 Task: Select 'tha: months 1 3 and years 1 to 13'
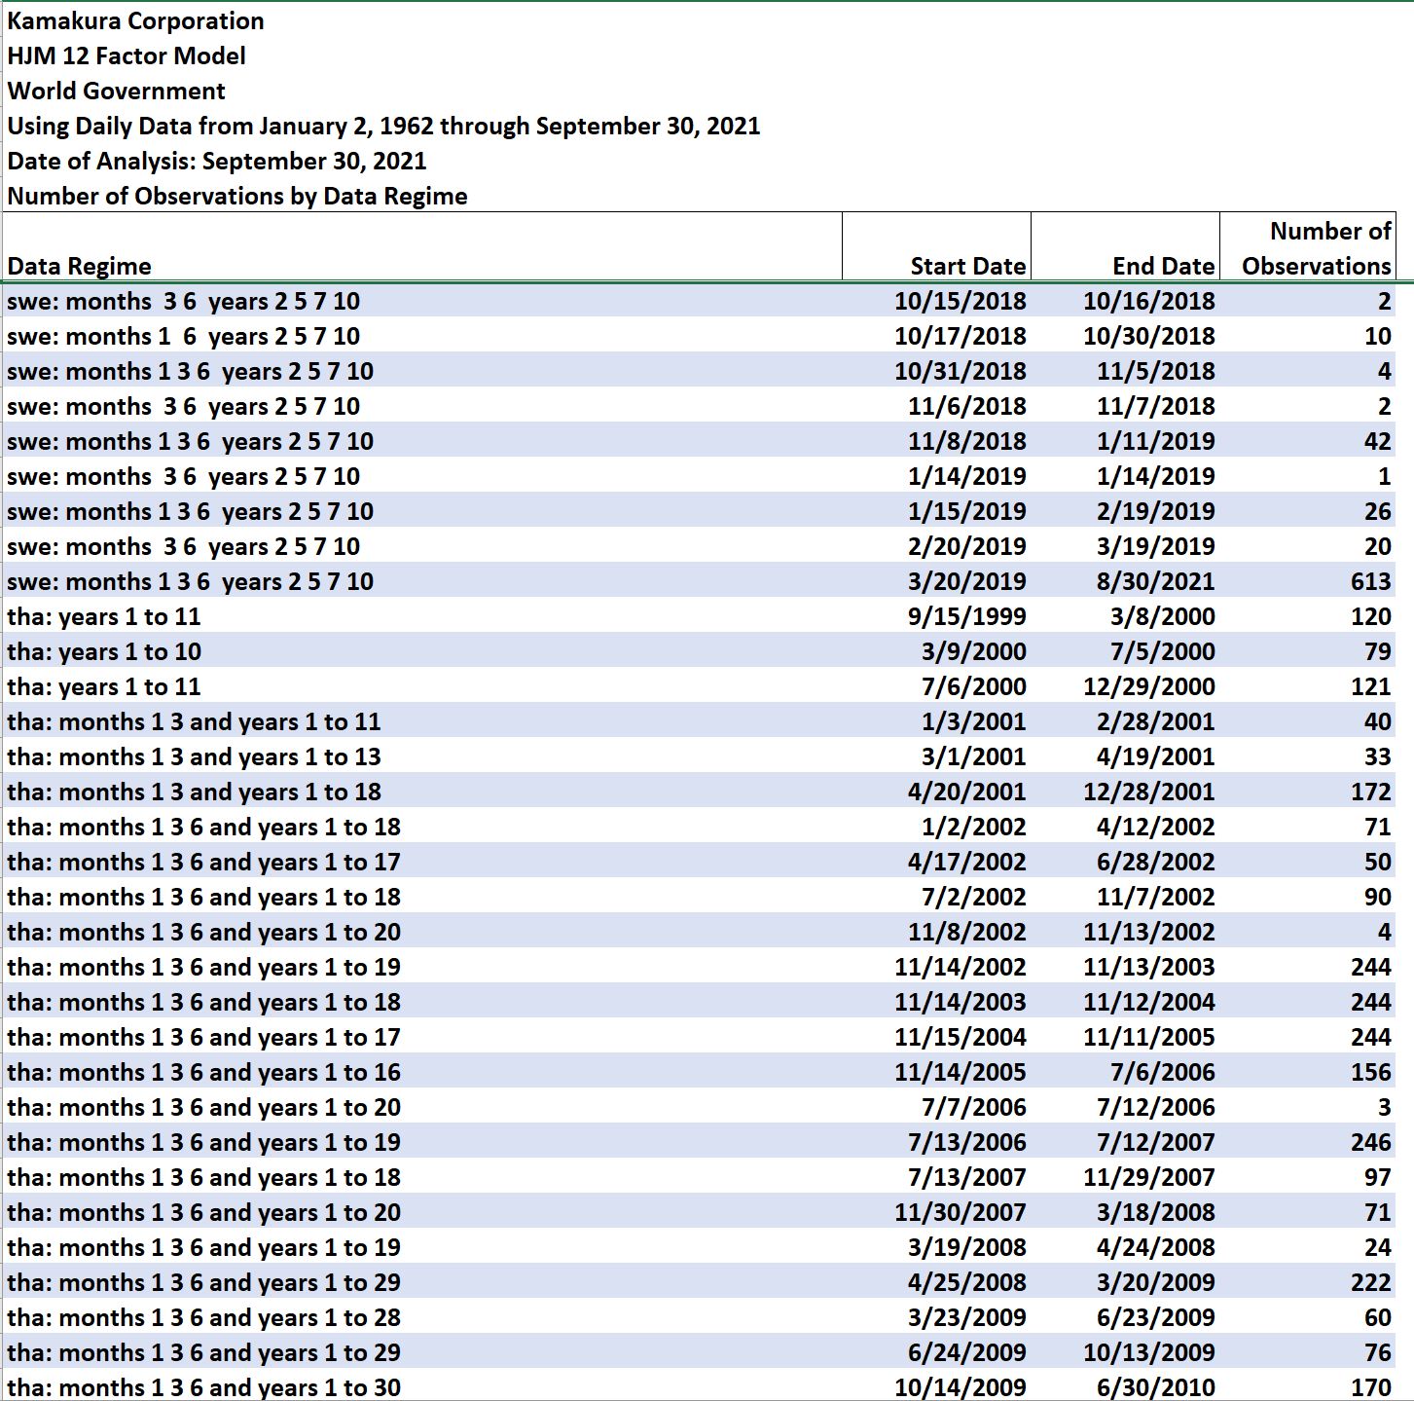pos(194,757)
